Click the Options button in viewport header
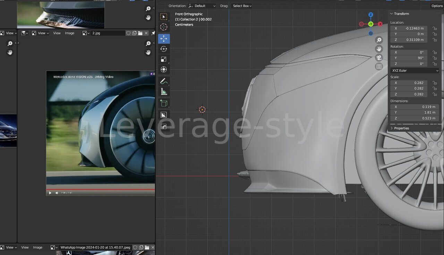Image resolution: width=444 pixels, height=255 pixels. (437, 6)
